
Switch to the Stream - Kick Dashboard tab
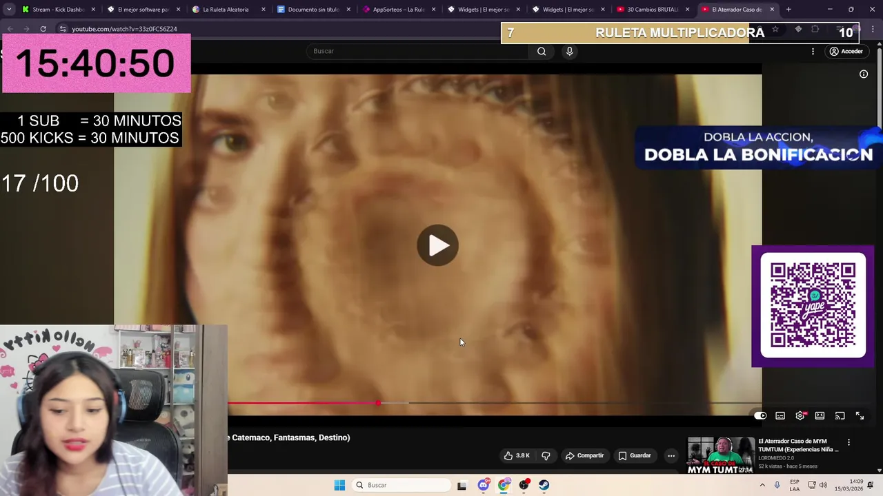click(x=59, y=10)
